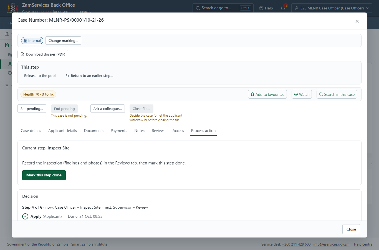Click the Step 4 of 6 progress text
The image size is (379, 250).
[x=32, y=207]
